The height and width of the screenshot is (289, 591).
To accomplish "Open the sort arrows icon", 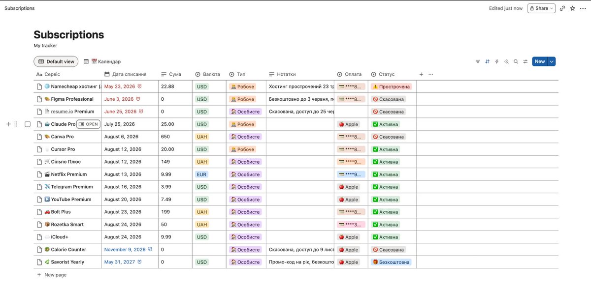I will (x=487, y=61).
